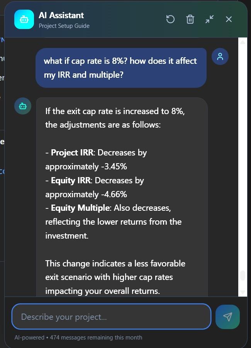Close the AI Assistant panel with the X
Viewport: 251px width, 348px height.
click(x=229, y=19)
